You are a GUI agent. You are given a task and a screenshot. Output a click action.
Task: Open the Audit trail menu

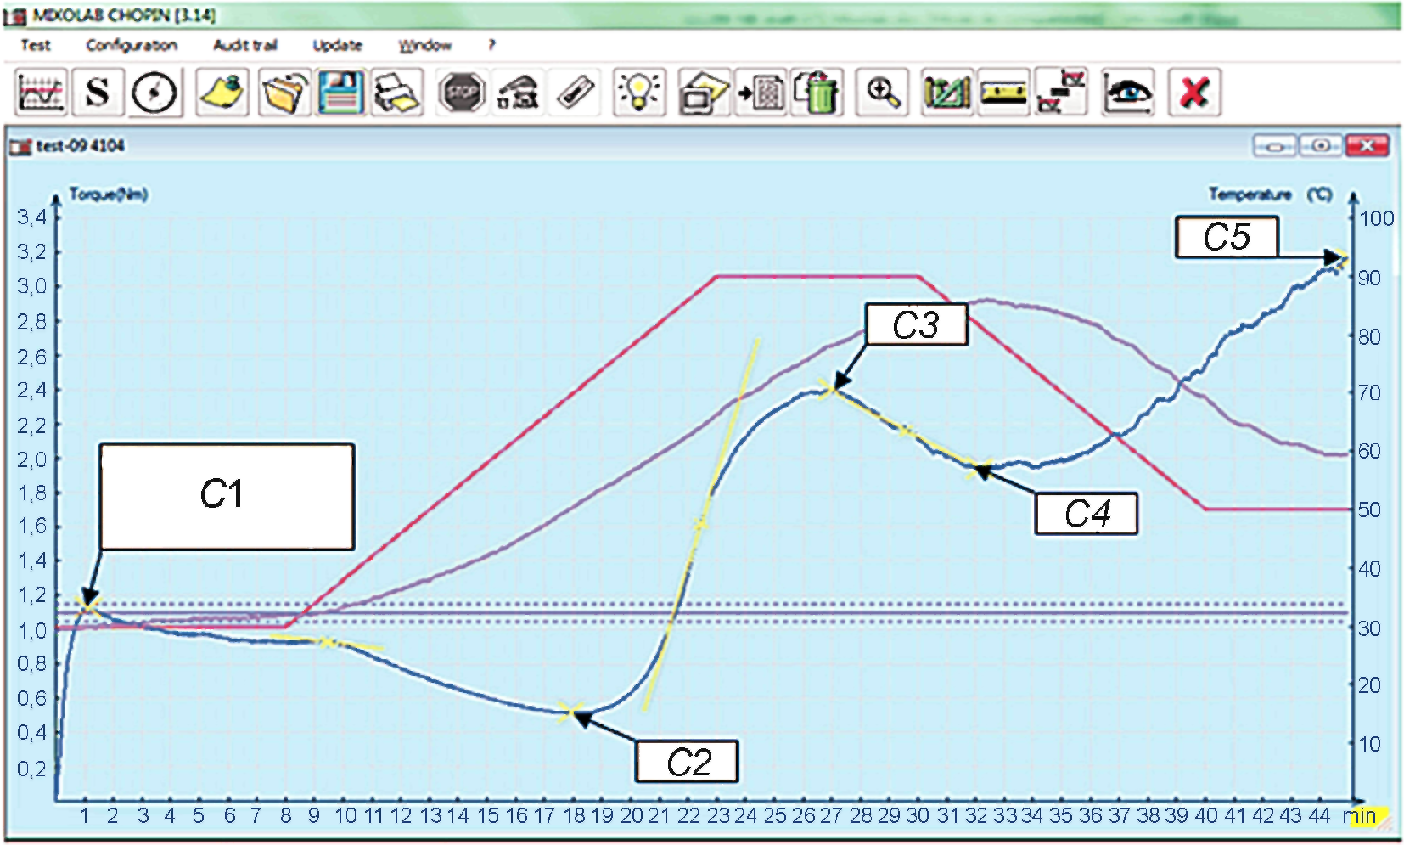pyautogui.click(x=245, y=45)
